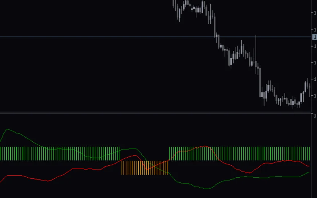Click the green line peak at far left
The image size is (317, 198).
click(x=7, y=129)
